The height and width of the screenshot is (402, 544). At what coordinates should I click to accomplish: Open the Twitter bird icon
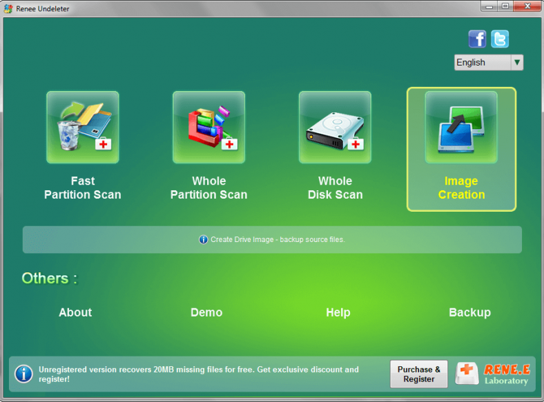coord(500,39)
